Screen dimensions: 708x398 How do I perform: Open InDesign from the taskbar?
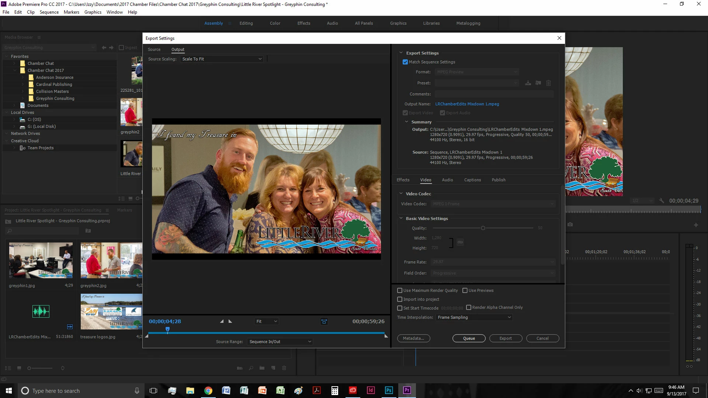tap(371, 390)
